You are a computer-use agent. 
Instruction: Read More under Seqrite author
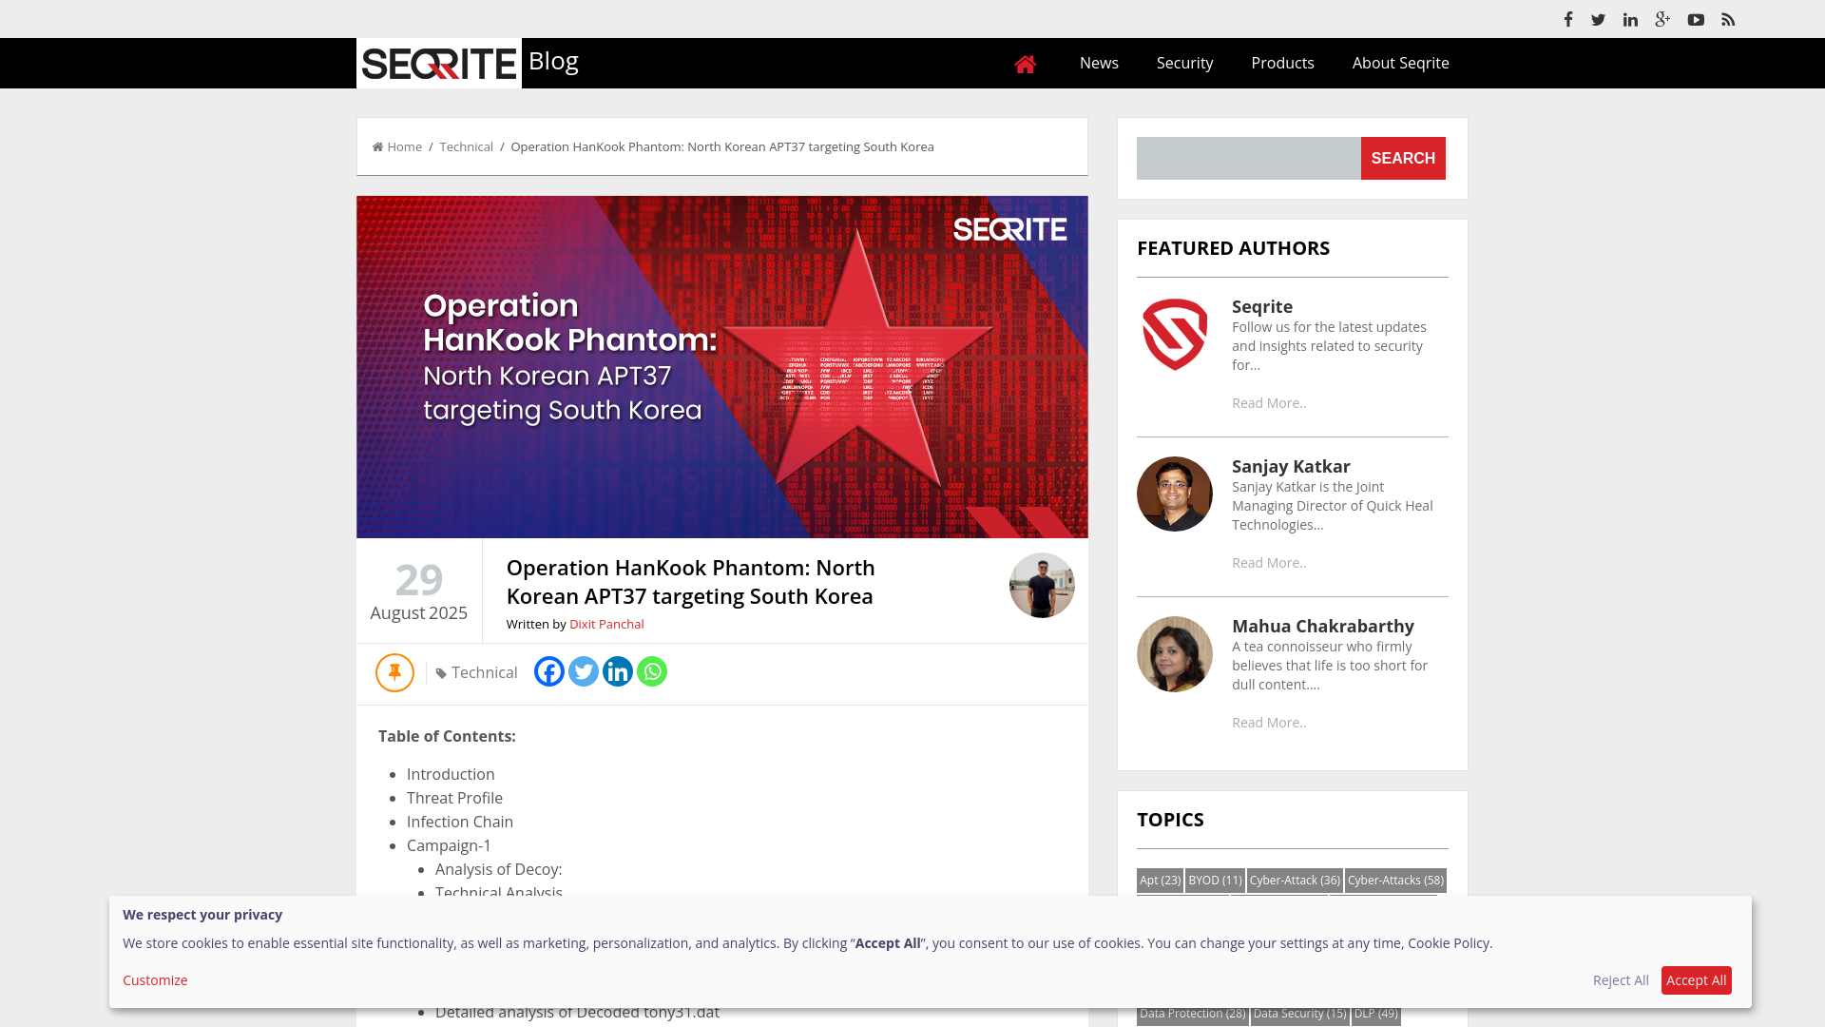tap(1269, 403)
